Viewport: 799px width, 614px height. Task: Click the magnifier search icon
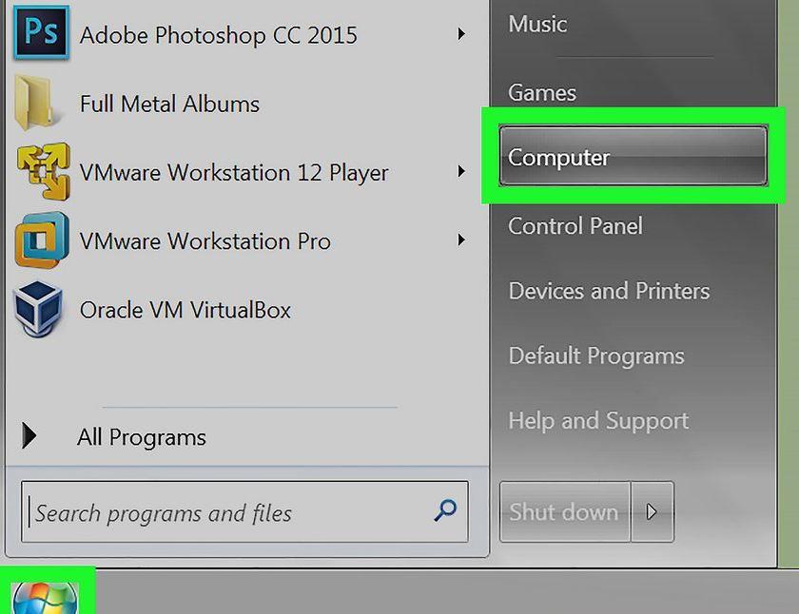[x=445, y=510]
